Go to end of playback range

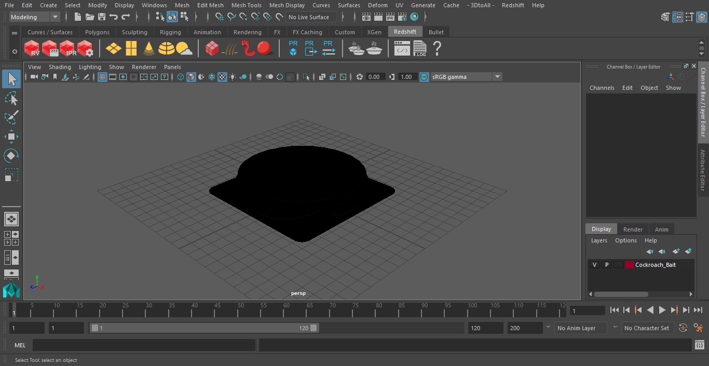point(698,310)
